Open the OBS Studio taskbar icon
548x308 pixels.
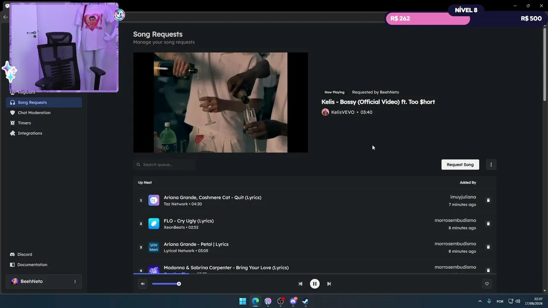point(281,301)
